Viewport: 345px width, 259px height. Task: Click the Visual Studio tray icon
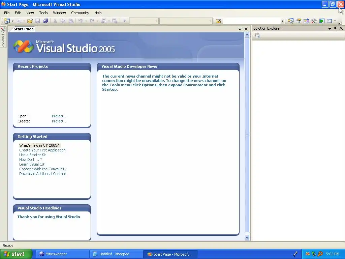308,254
